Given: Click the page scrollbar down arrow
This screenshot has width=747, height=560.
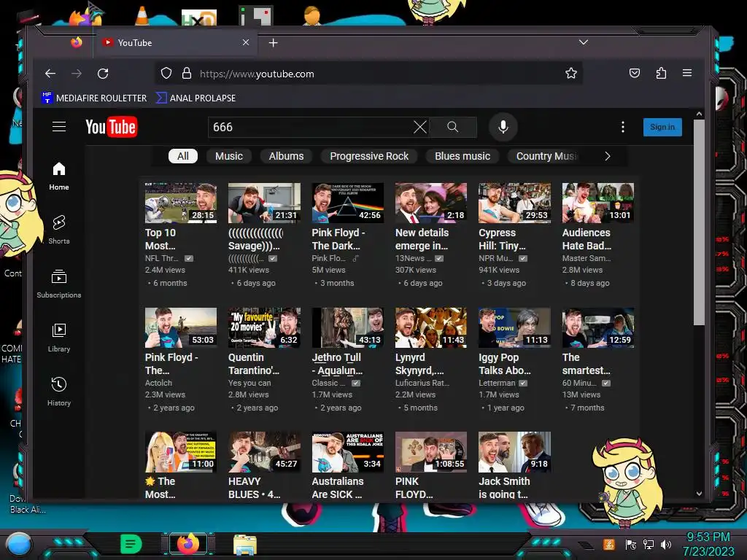Looking at the screenshot, I should pos(699,494).
